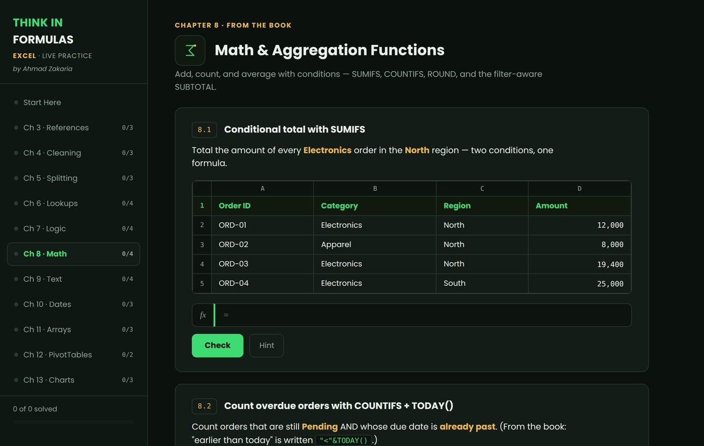Click the South region cell
This screenshot has width=704, height=446.
[x=482, y=283]
